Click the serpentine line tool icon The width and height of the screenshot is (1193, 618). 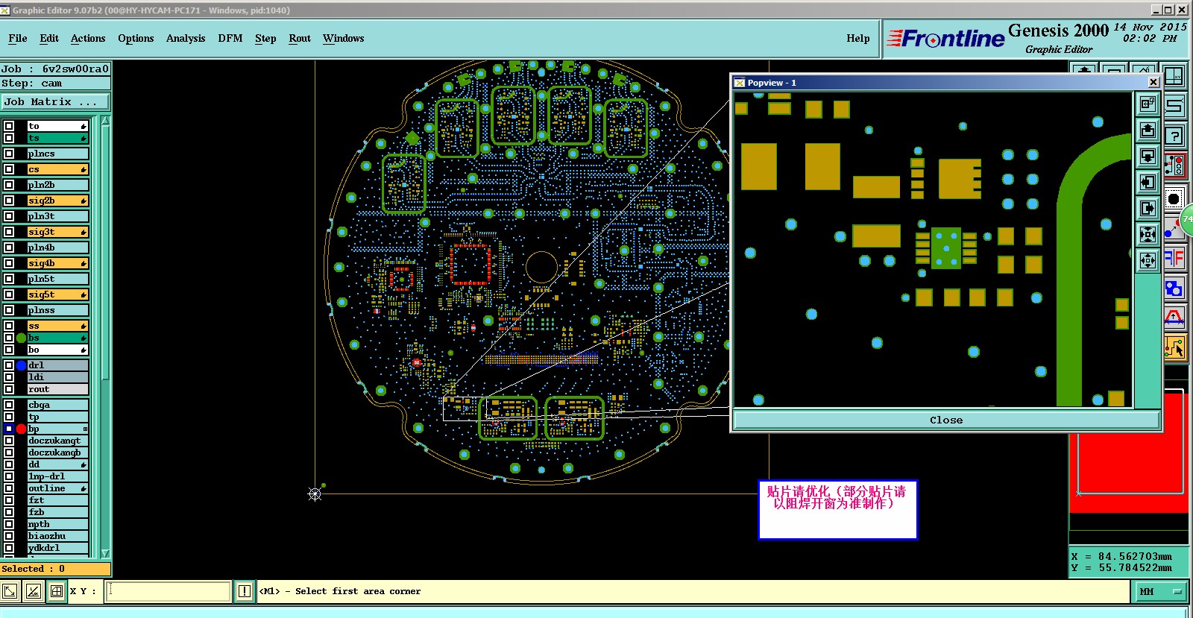pyautogui.click(x=1174, y=106)
